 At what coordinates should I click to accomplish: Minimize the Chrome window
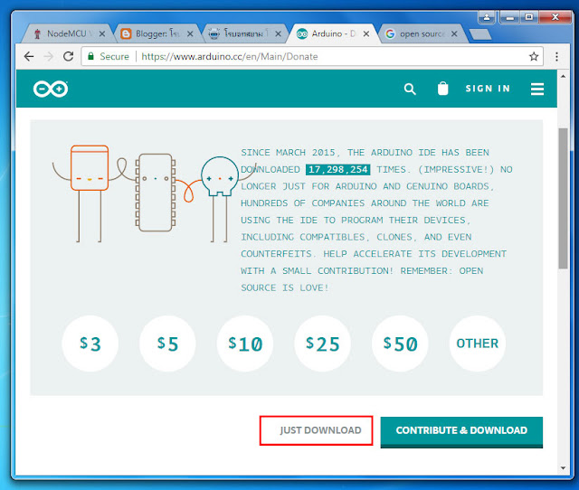point(510,17)
